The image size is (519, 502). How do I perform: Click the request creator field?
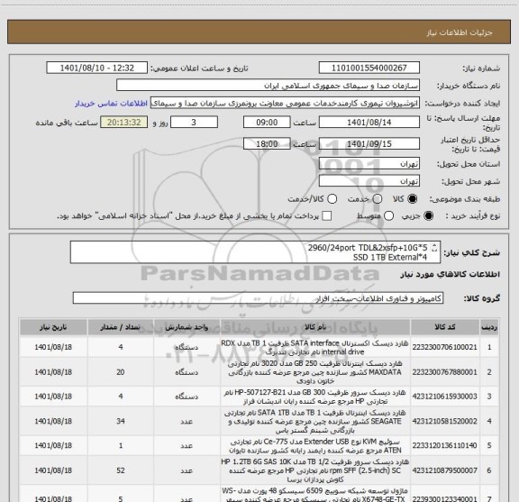coord(285,103)
